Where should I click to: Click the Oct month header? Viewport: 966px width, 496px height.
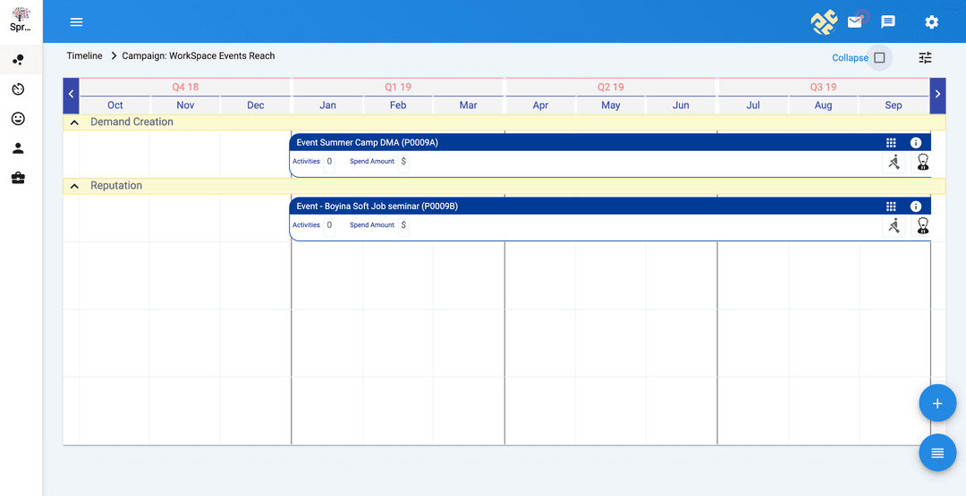coord(115,105)
